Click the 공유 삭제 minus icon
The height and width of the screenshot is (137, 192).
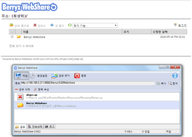[x=16, y=89]
